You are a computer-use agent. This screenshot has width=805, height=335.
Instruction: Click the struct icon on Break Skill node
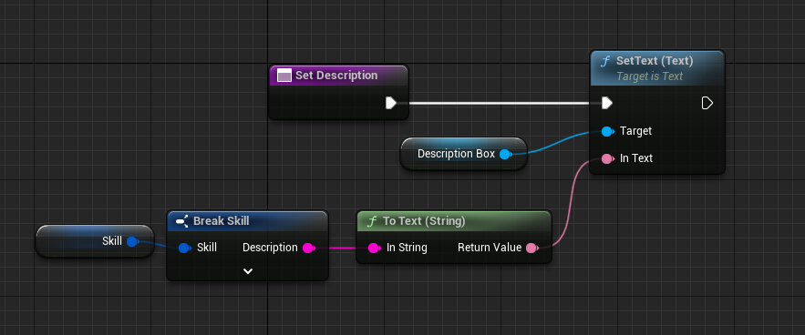tap(181, 221)
